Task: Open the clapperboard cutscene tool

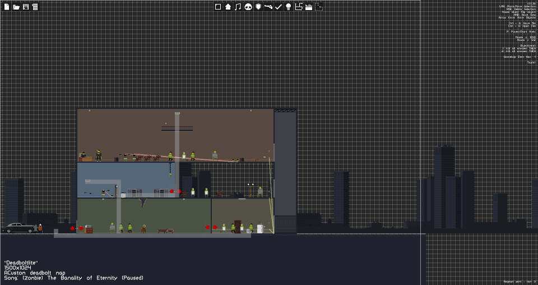Action: [309, 7]
